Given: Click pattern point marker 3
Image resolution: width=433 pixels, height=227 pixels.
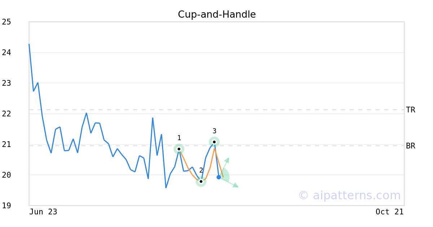Looking at the screenshot, I should tap(214, 142).
